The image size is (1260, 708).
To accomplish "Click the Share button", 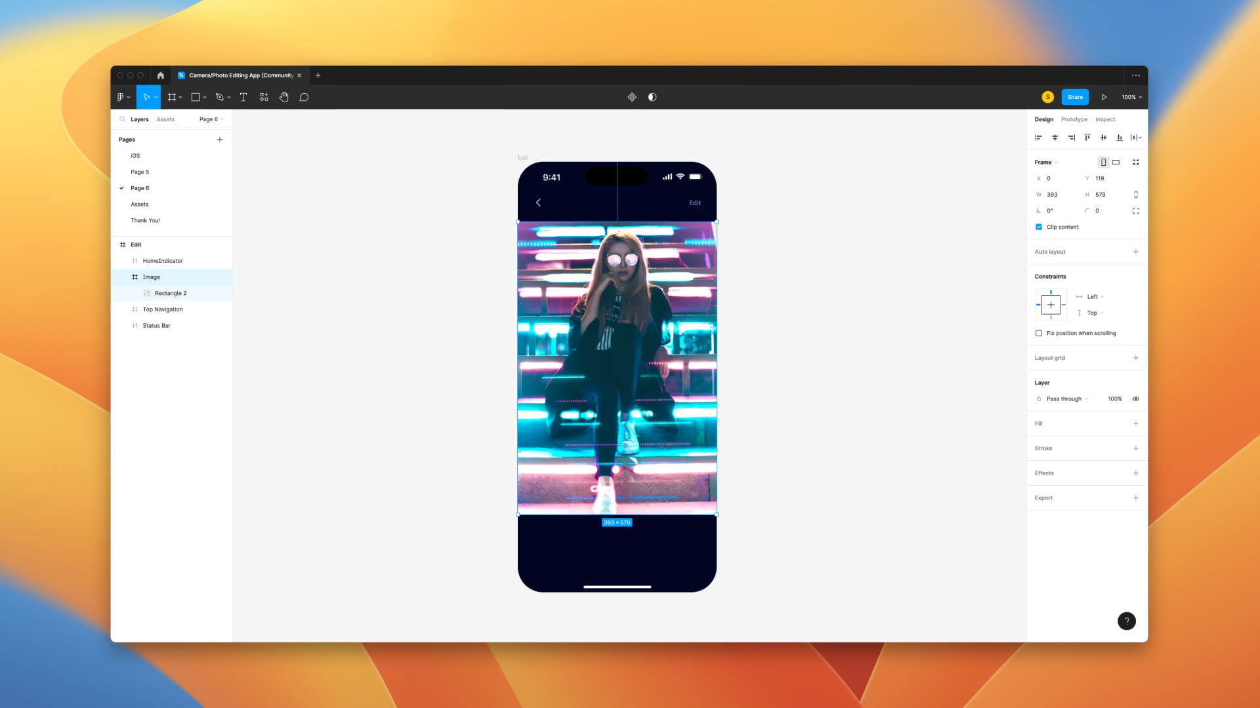I will [x=1075, y=97].
